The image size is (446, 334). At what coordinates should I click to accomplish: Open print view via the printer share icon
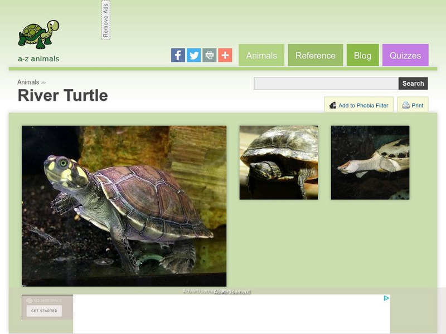tap(209, 55)
